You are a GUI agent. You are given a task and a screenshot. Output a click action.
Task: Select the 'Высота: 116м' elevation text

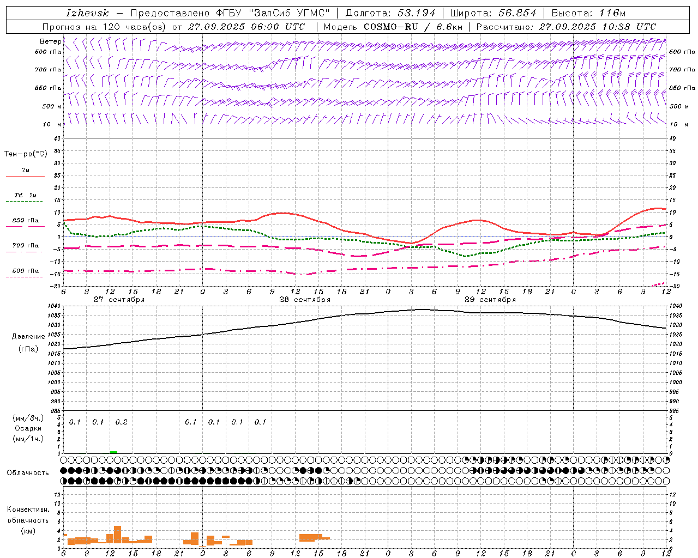coord(588,13)
